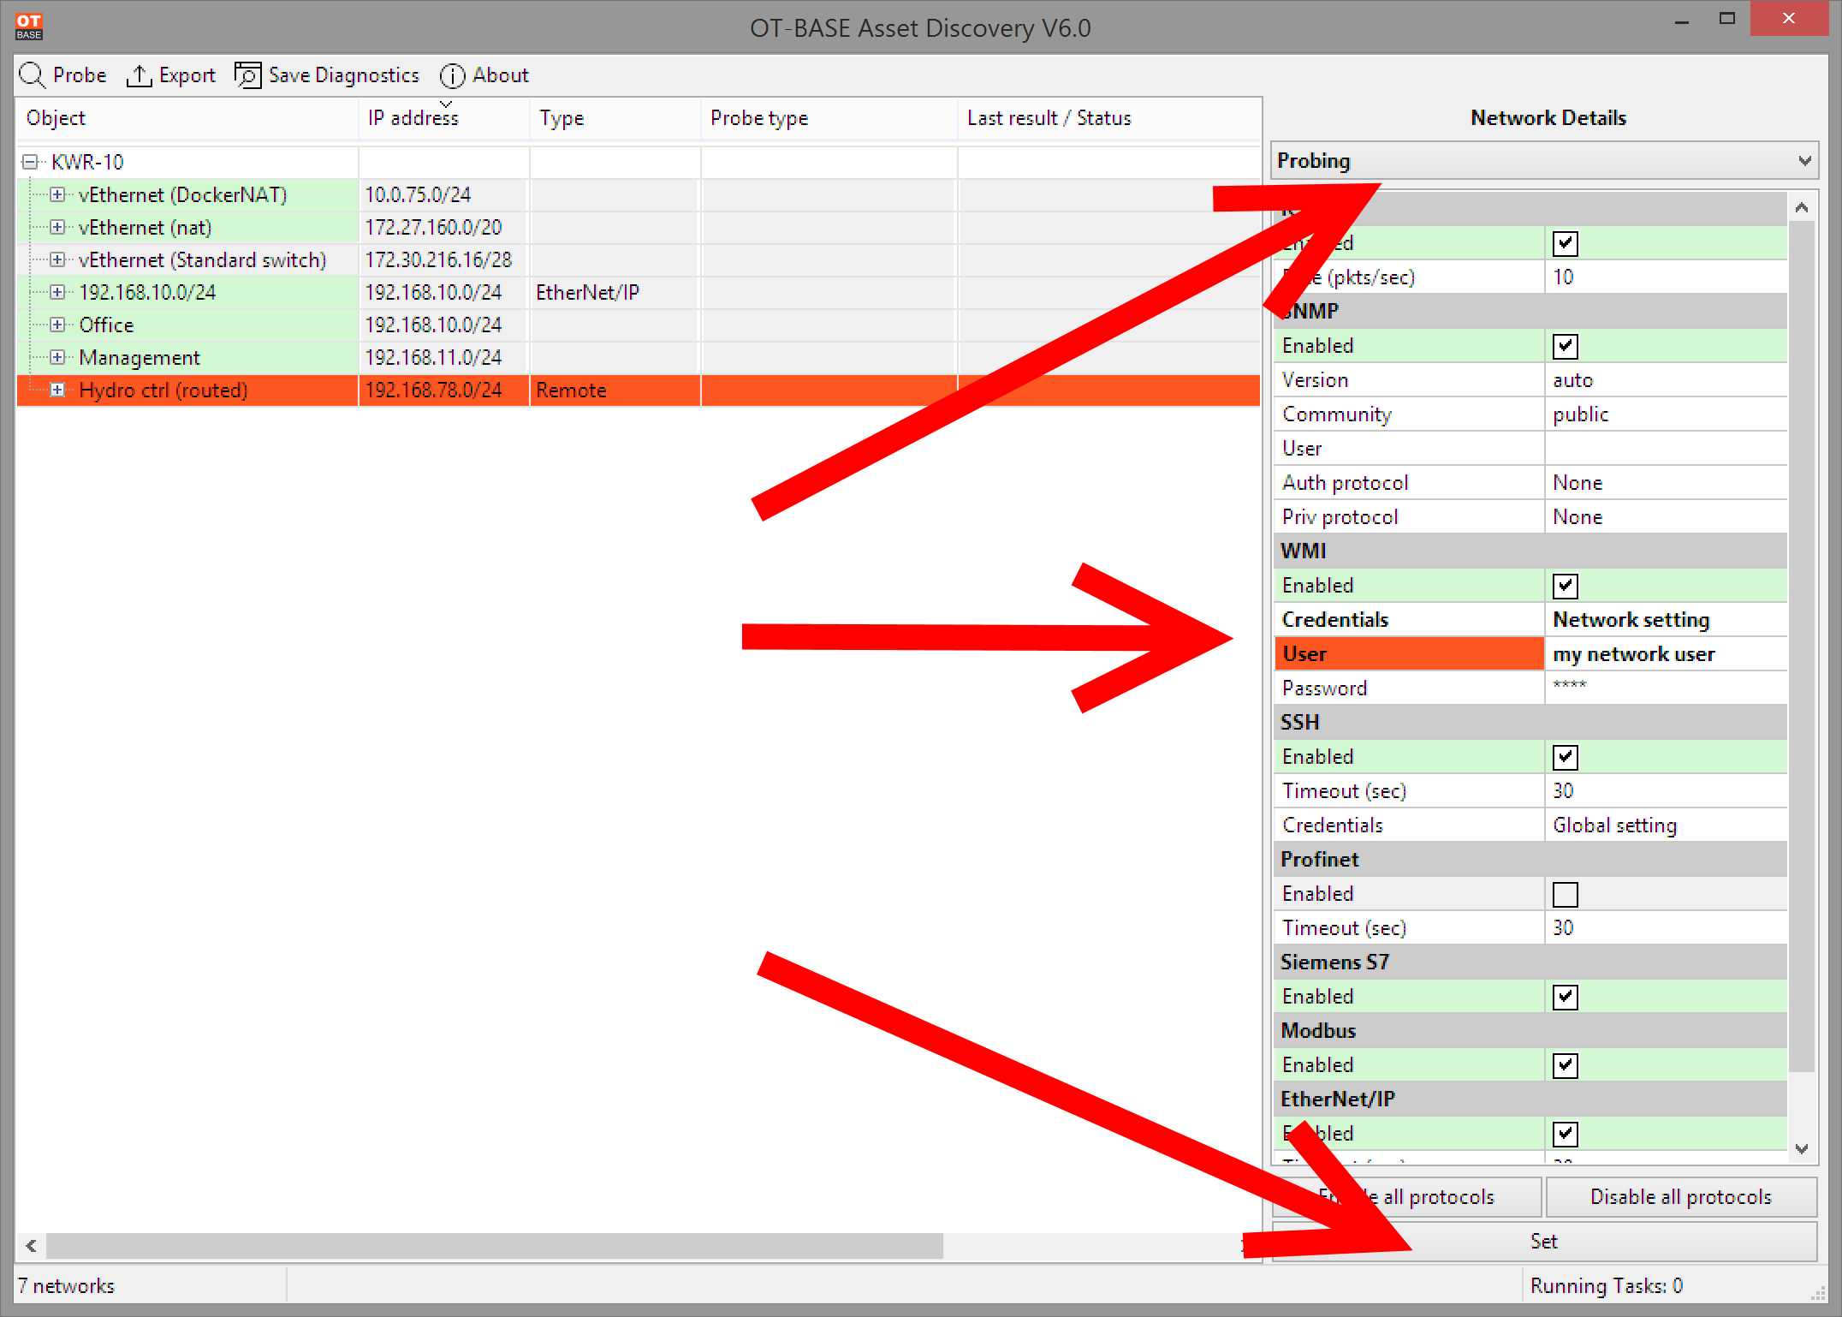Edit the WMI User value field
This screenshot has width=1842, height=1317.
click(1666, 654)
